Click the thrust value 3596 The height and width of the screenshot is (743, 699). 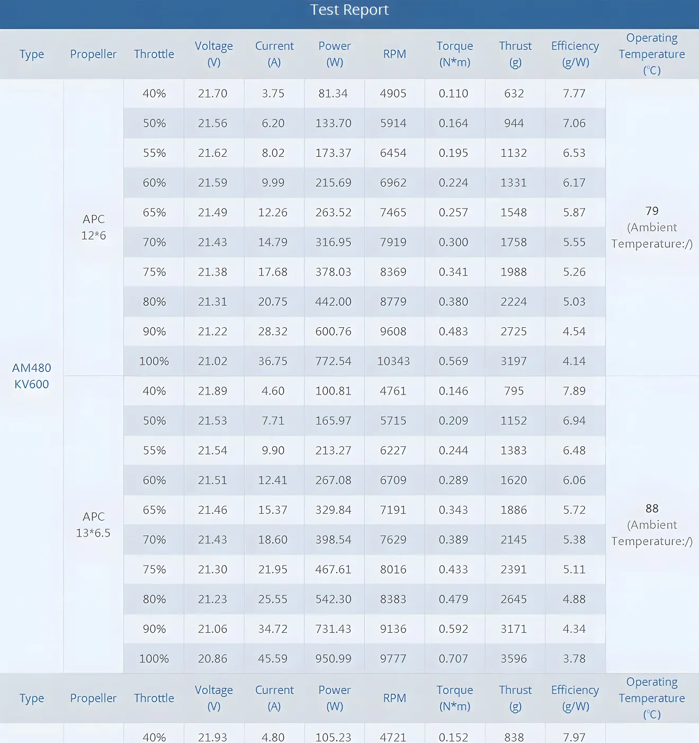tap(514, 659)
